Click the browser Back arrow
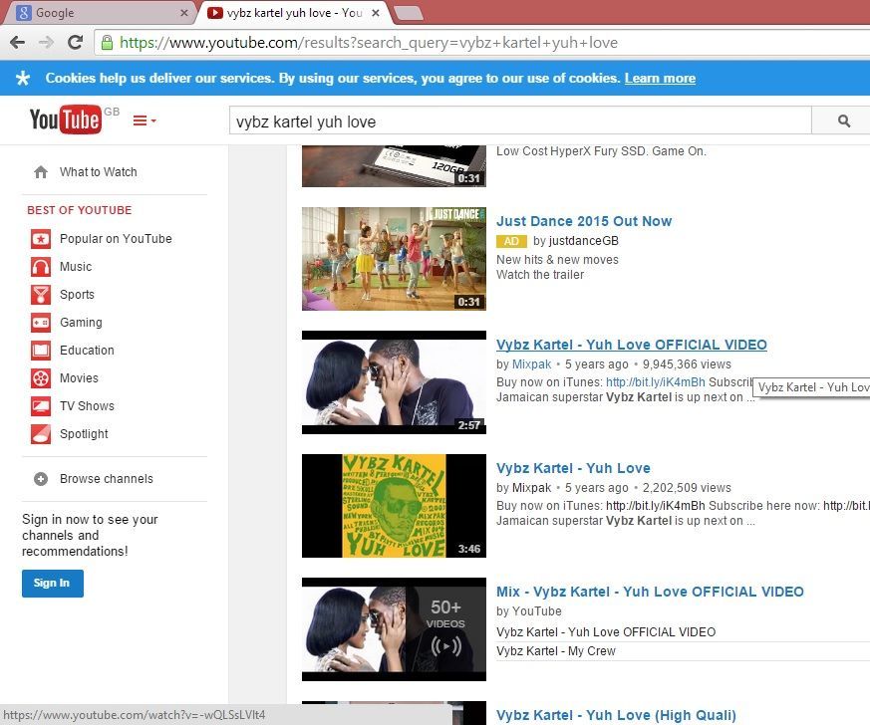This screenshot has height=725, width=870. (x=17, y=42)
